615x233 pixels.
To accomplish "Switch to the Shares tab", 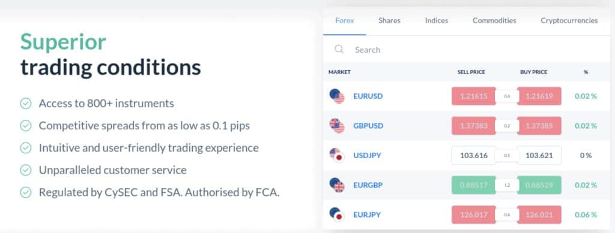I will tap(389, 21).
